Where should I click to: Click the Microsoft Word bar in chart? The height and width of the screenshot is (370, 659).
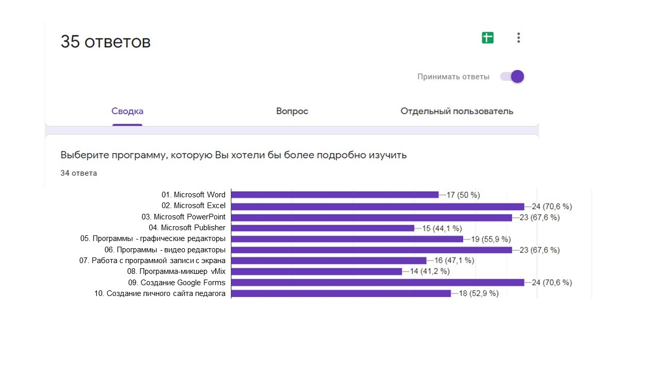point(335,195)
